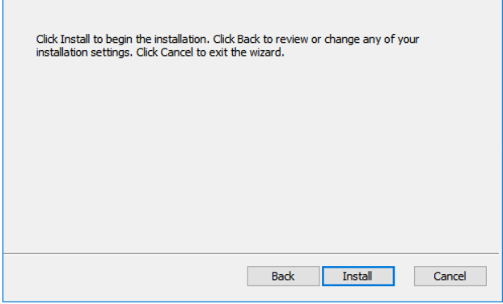Viewport: 503px width, 304px height.
Task: Click the word "exit" in the instructions
Action: [x=218, y=53]
